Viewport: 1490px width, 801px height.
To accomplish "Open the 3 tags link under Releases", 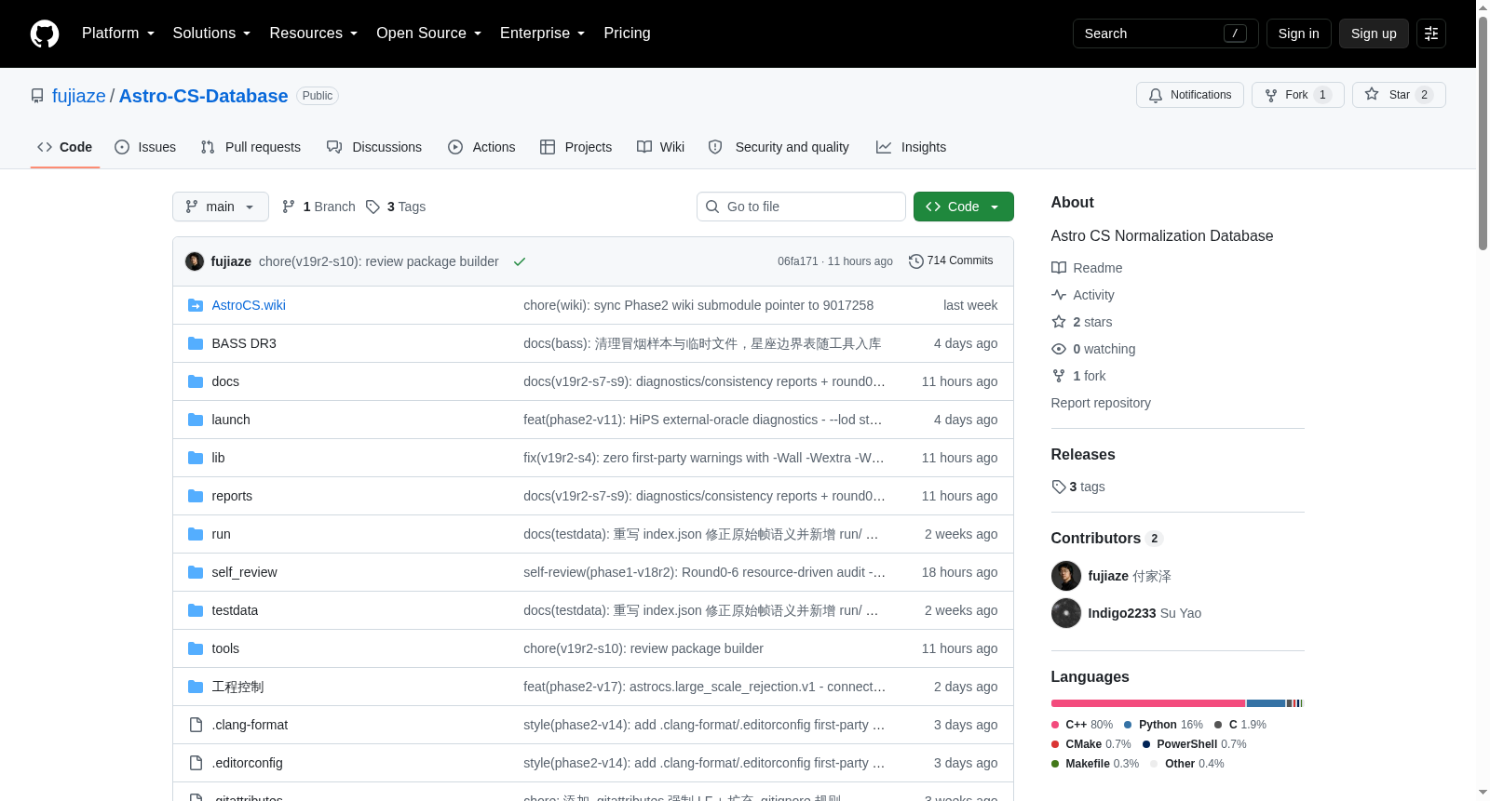I will pyautogui.click(x=1078, y=487).
